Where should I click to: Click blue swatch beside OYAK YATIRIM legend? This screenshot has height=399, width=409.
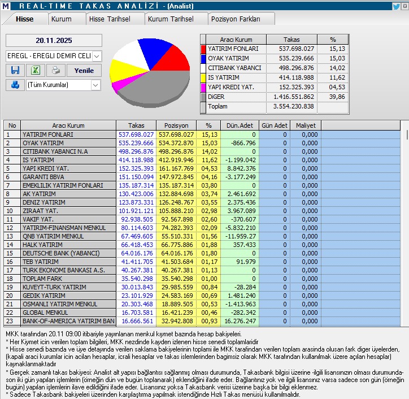pyautogui.click(x=203, y=59)
